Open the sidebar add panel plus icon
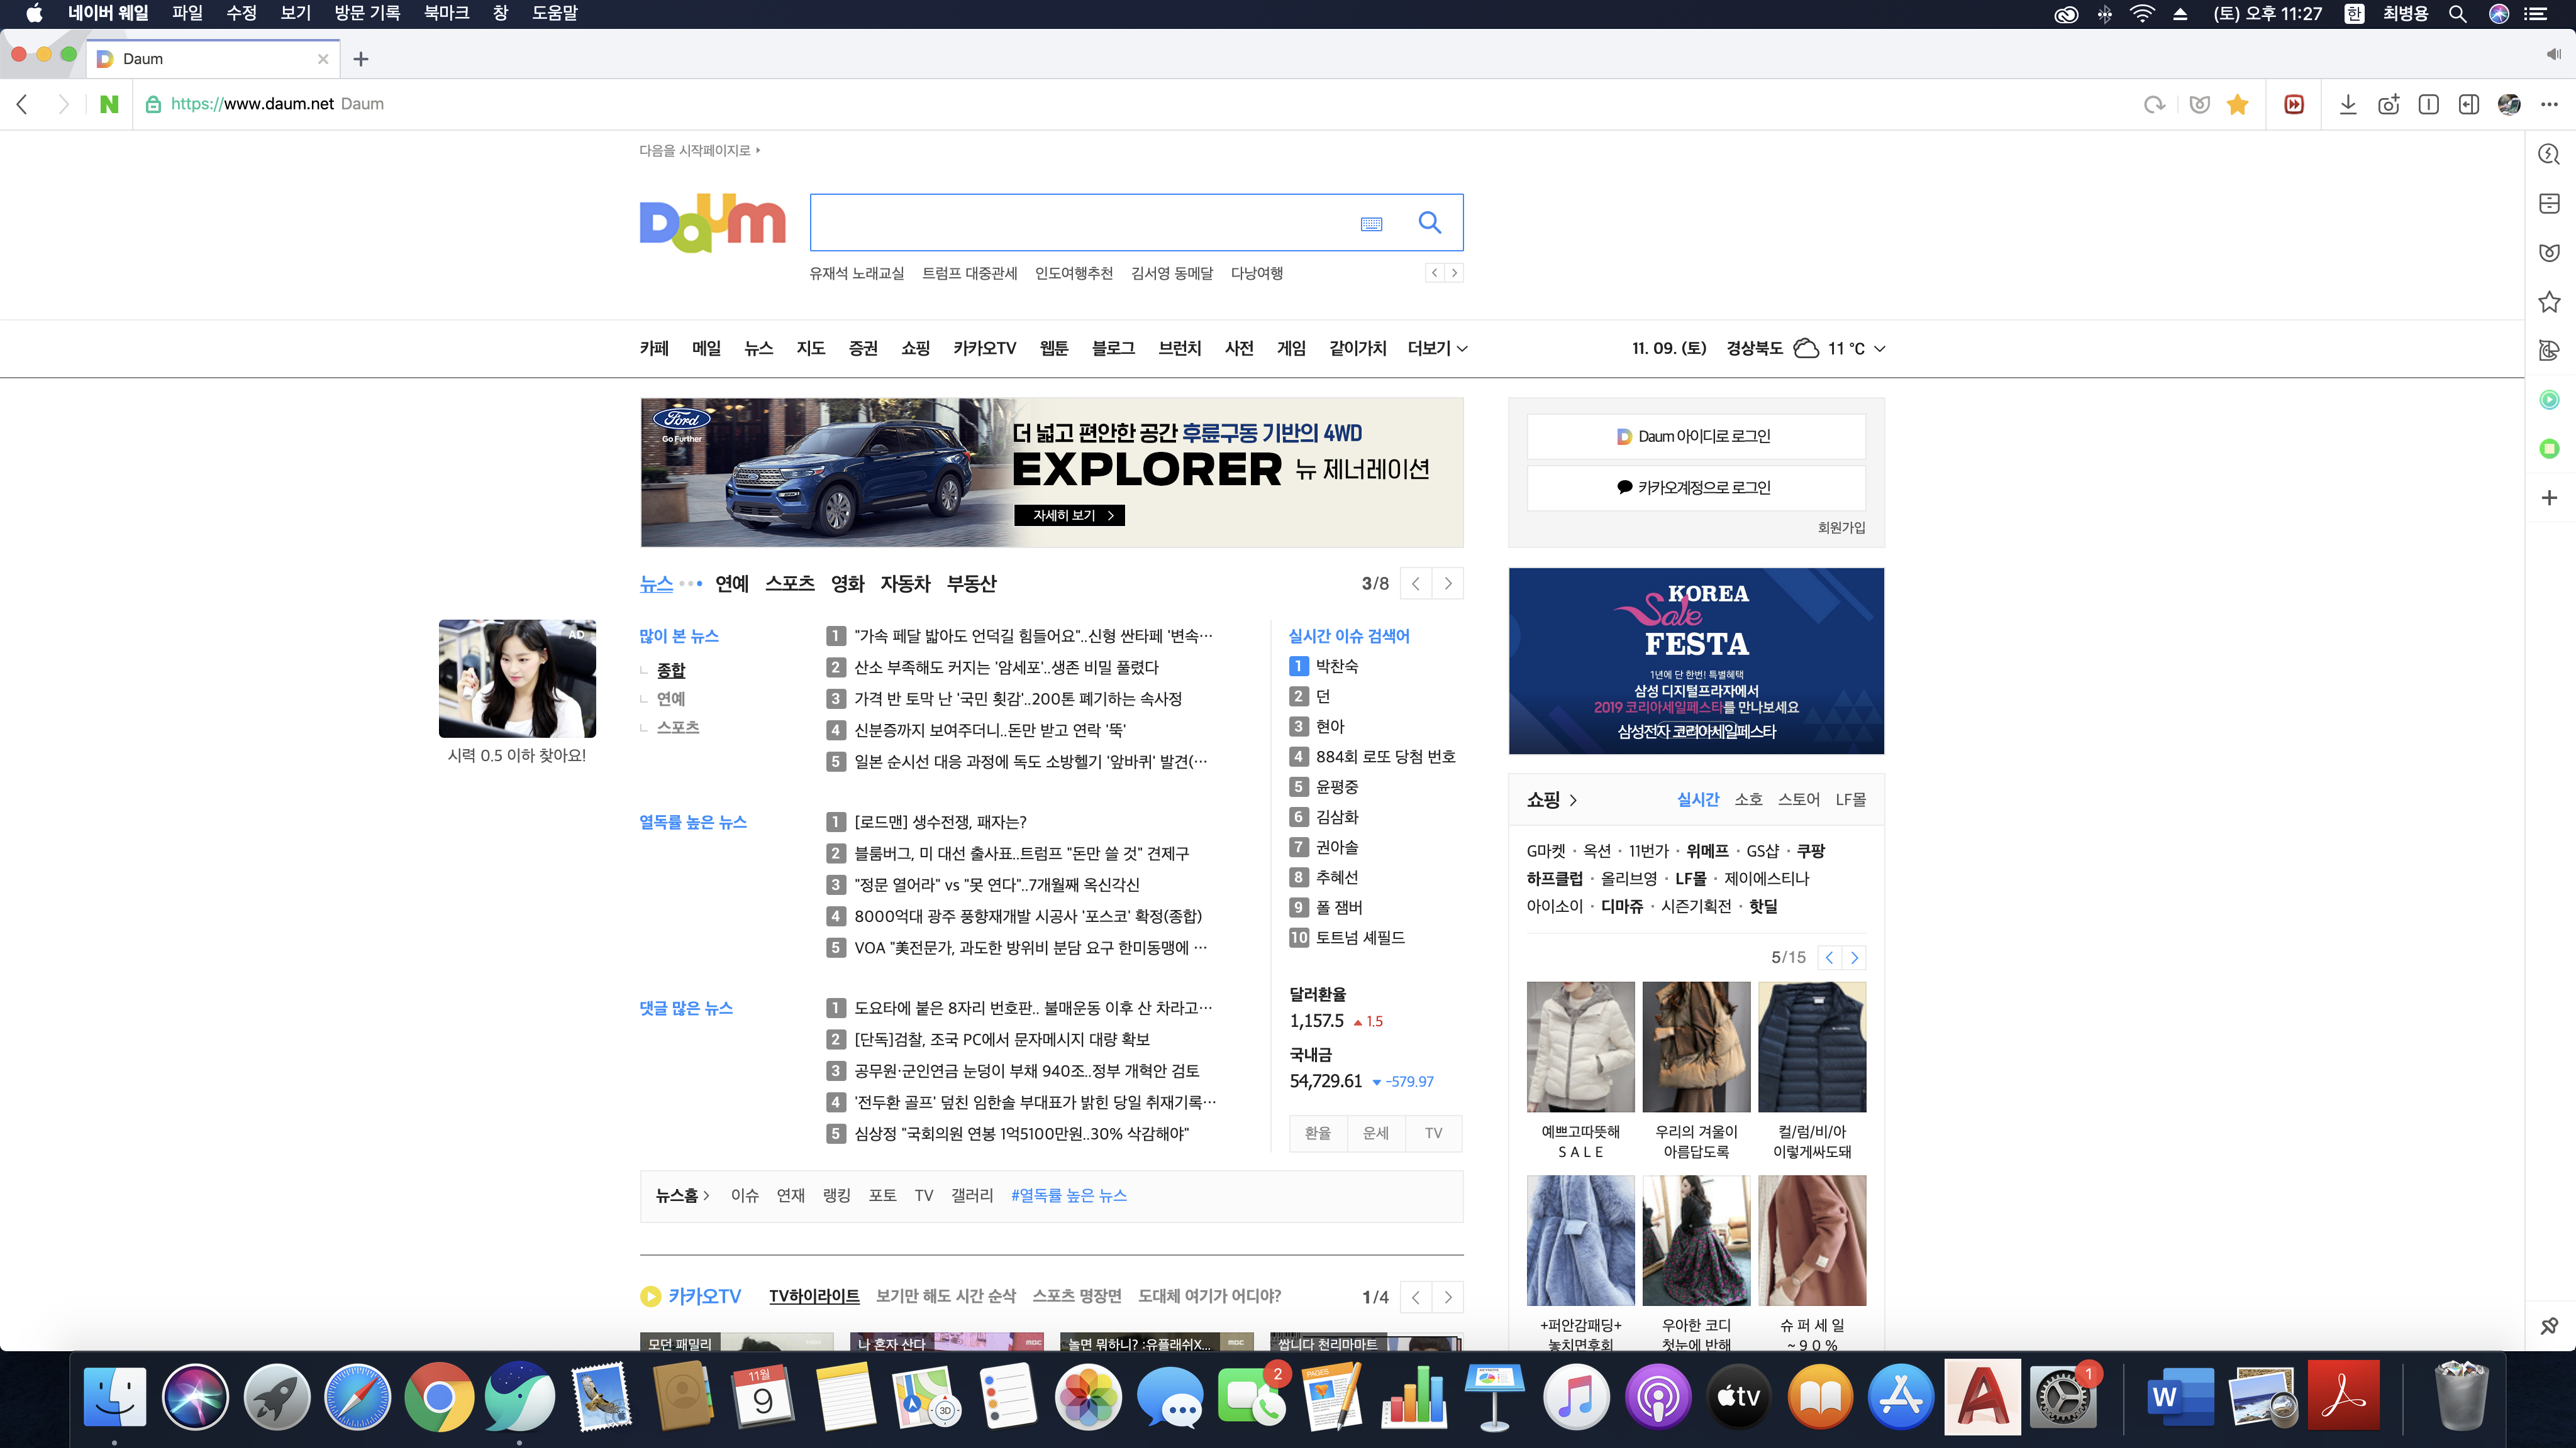This screenshot has width=2576, height=1448. 2549,498
